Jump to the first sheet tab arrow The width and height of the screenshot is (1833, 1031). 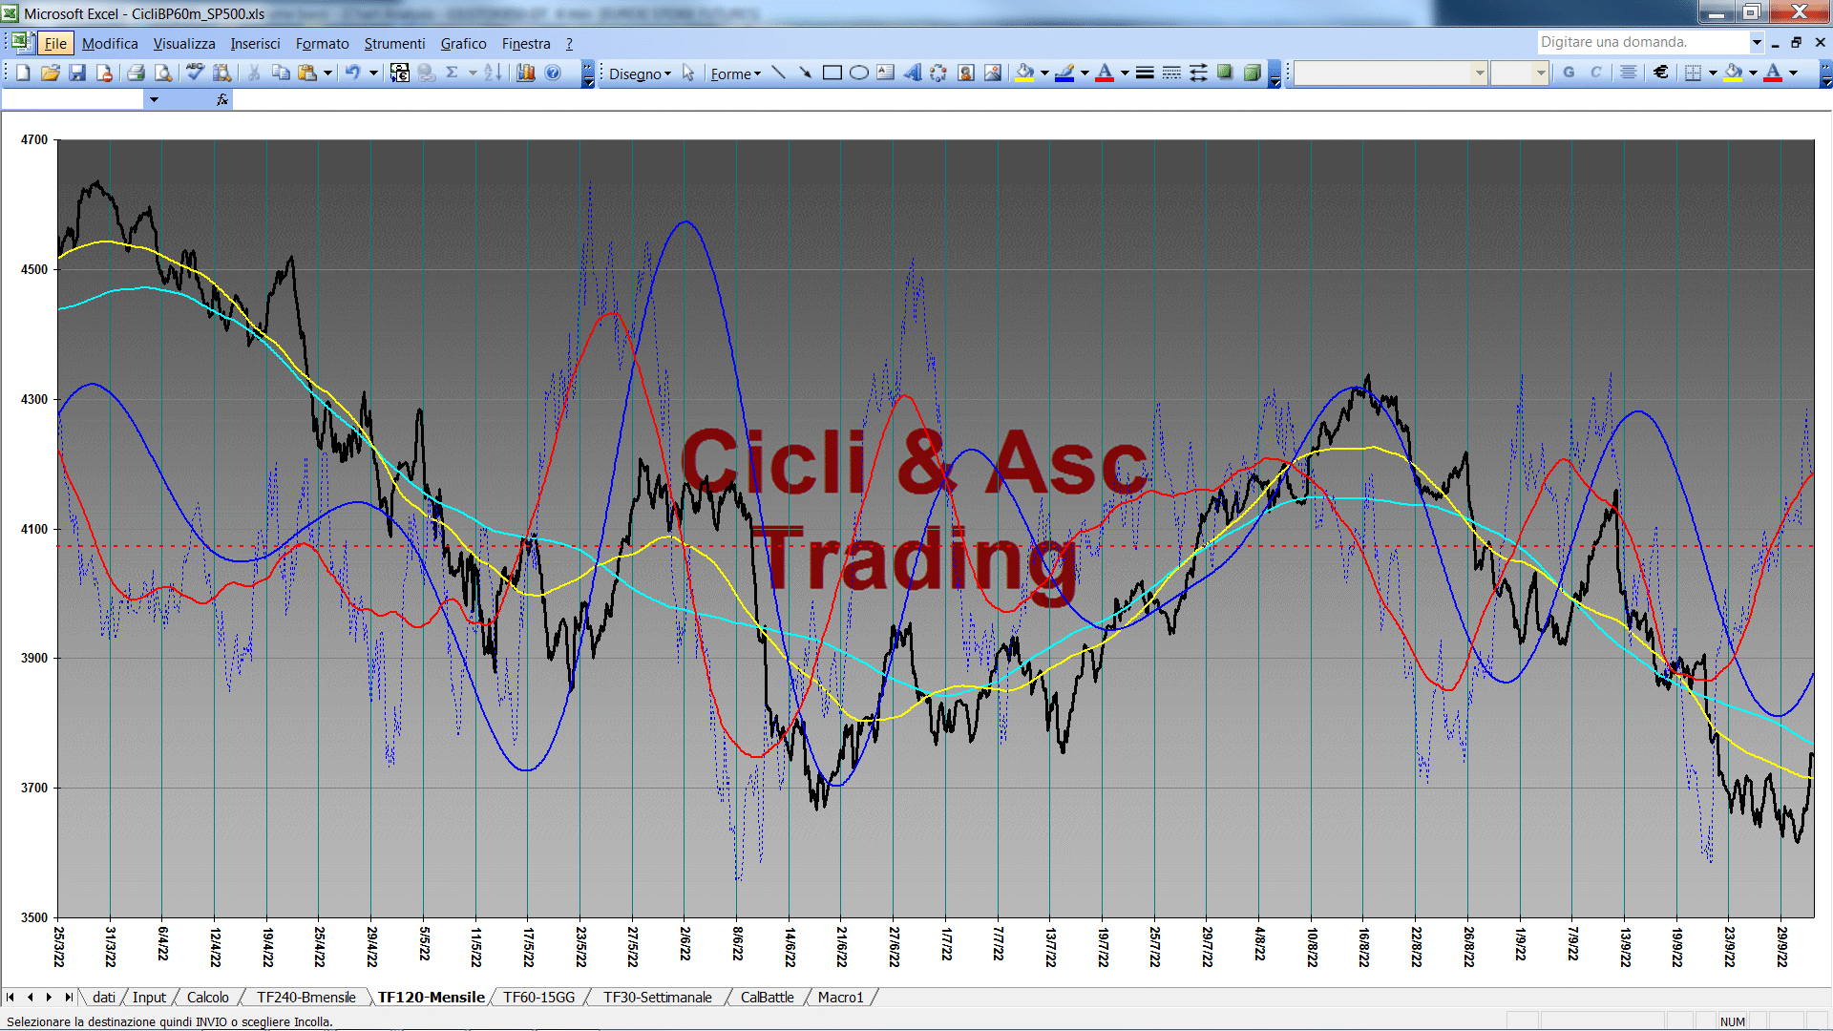pos(11,998)
